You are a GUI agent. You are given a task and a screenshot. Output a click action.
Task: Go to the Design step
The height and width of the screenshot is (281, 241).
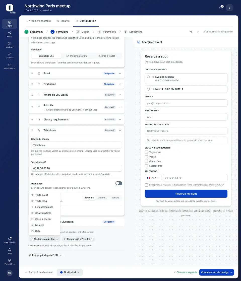coord(83,32)
